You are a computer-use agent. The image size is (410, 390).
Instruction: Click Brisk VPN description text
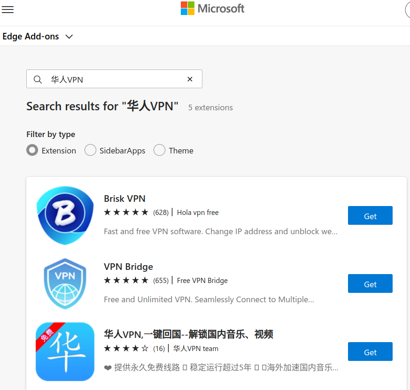pos(221,231)
